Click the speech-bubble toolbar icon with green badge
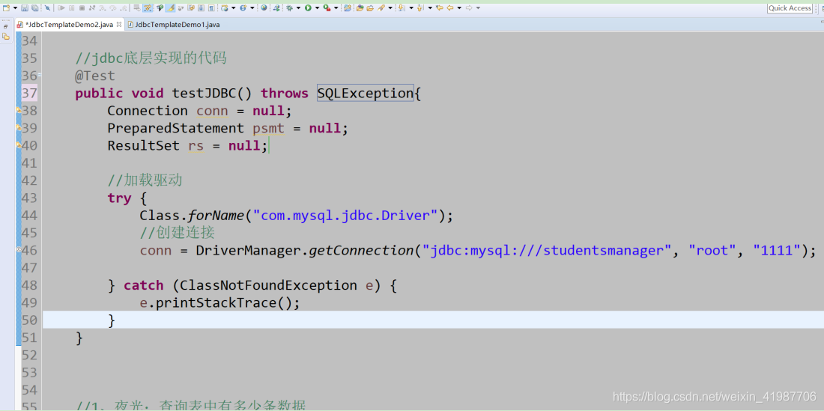Image resolution: width=824 pixels, height=411 pixels. (x=160, y=8)
